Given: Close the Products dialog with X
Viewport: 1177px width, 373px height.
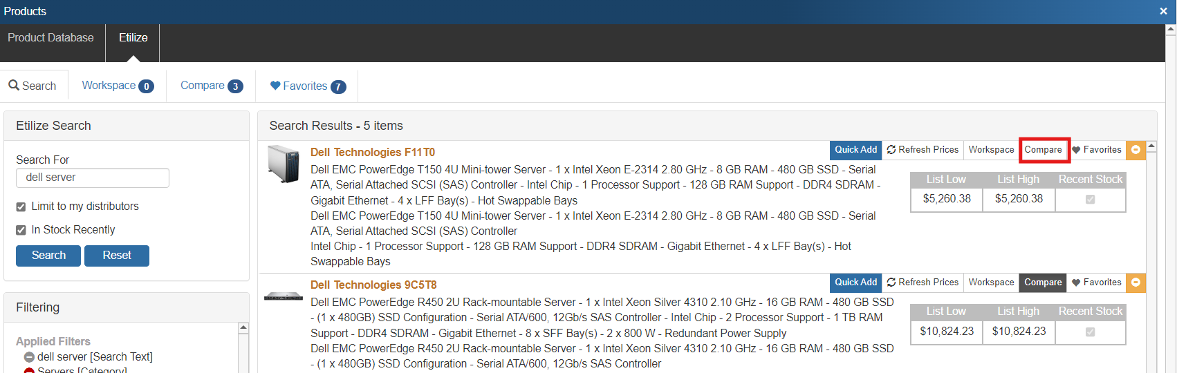Looking at the screenshot, I should [x=1163, y=11].
